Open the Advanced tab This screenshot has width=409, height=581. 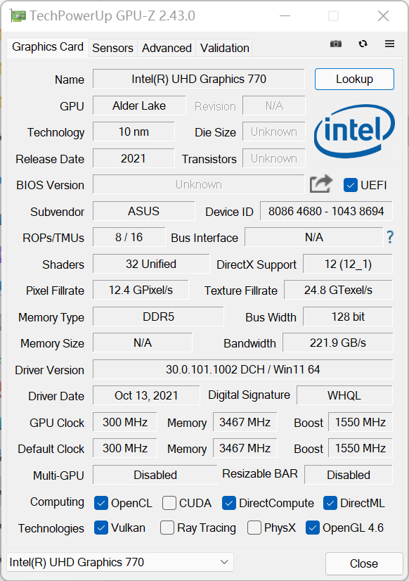(x=167, y=48)
